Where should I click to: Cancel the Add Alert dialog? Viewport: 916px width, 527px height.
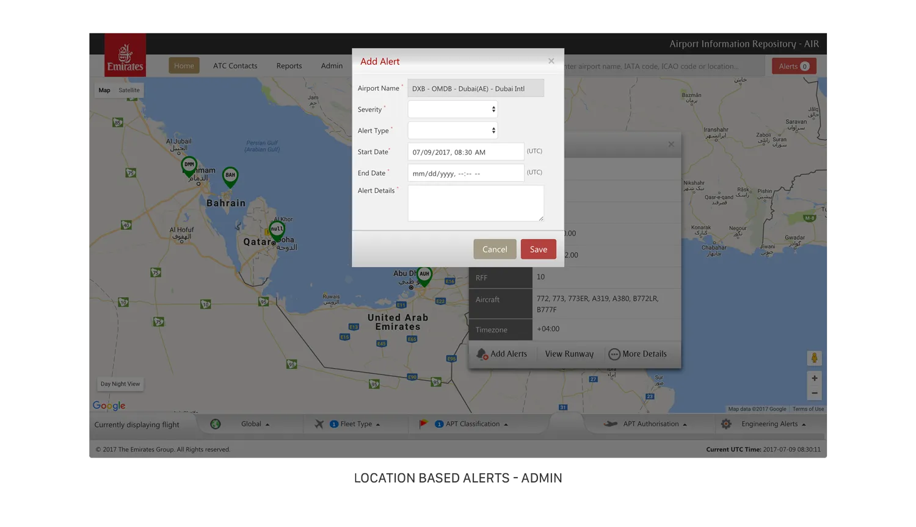click(x=495, y=249)
